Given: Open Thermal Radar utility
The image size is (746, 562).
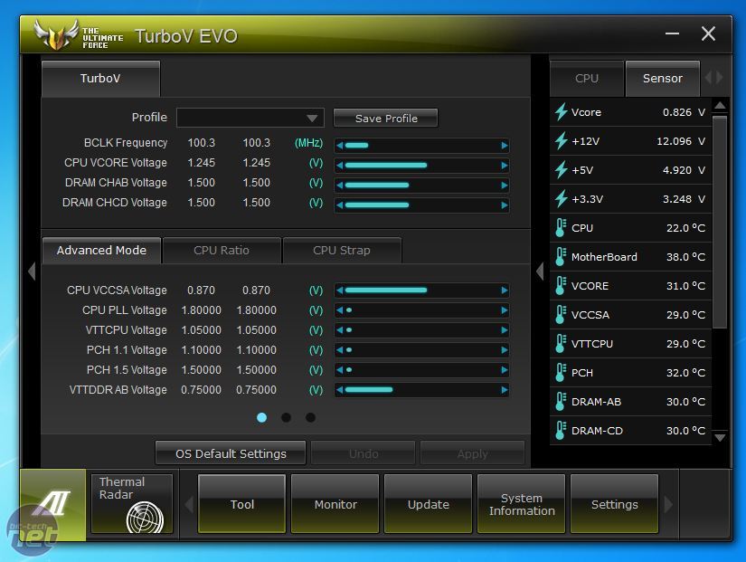Looking at the screenshot, I should pyautogui.click(x=132, y=504).
